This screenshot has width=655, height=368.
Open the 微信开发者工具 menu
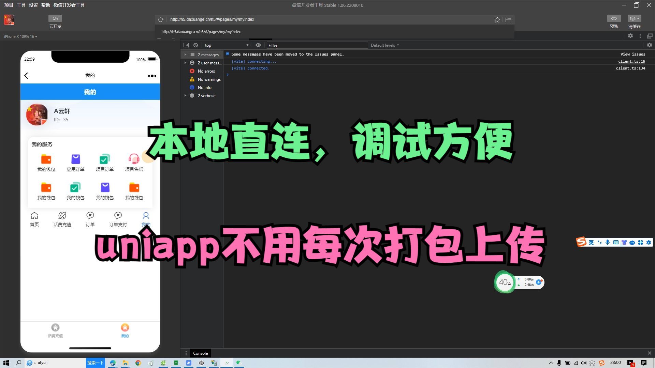[x=69, y=5]
